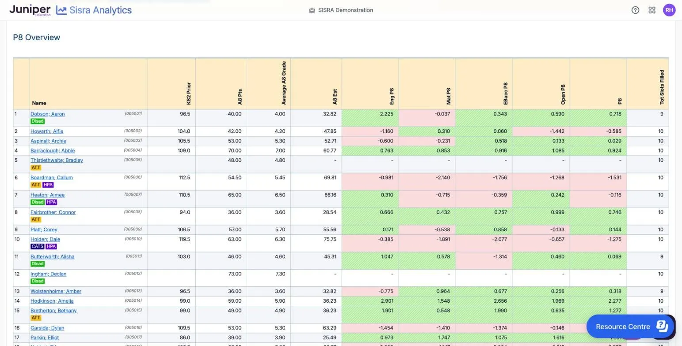Open student Garside; Dylan

click(47, 328)
